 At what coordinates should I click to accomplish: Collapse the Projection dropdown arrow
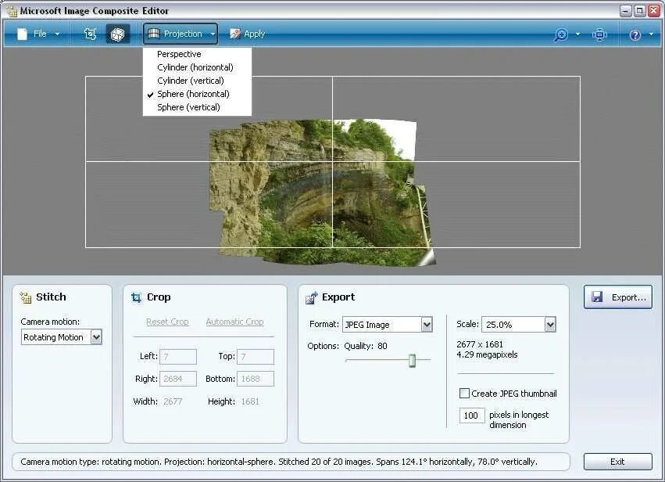pyautogui.click(x=213, y=34)
